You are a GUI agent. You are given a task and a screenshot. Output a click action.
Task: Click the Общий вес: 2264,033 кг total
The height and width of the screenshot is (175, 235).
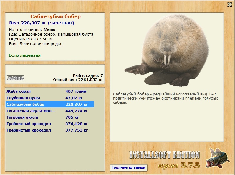point(78,80)
